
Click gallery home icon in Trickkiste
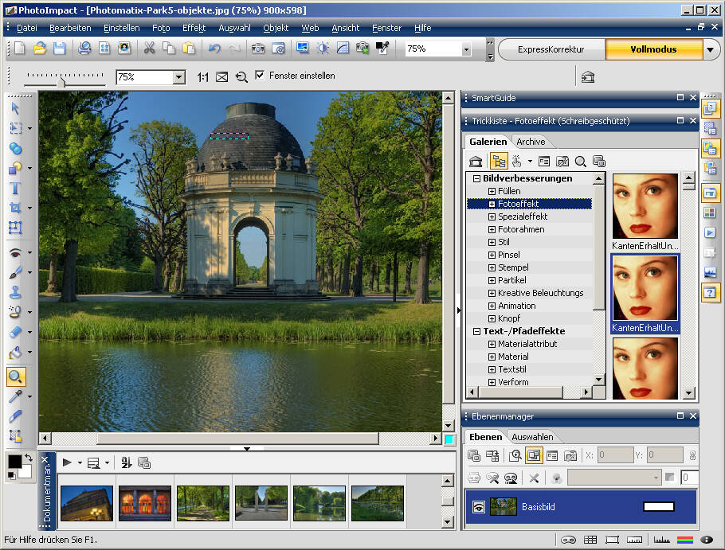[x=476, y=161]
